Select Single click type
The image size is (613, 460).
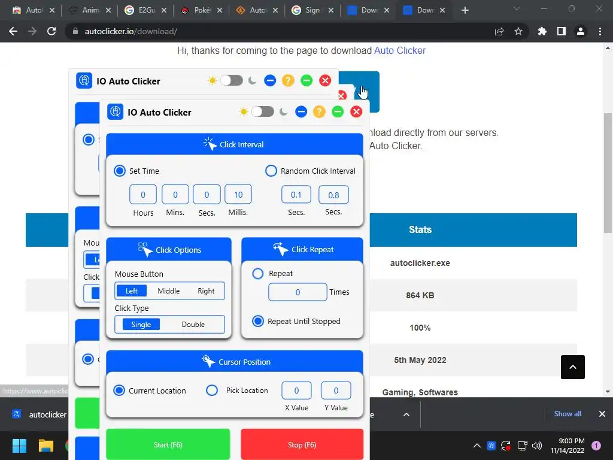coord(141,324)
